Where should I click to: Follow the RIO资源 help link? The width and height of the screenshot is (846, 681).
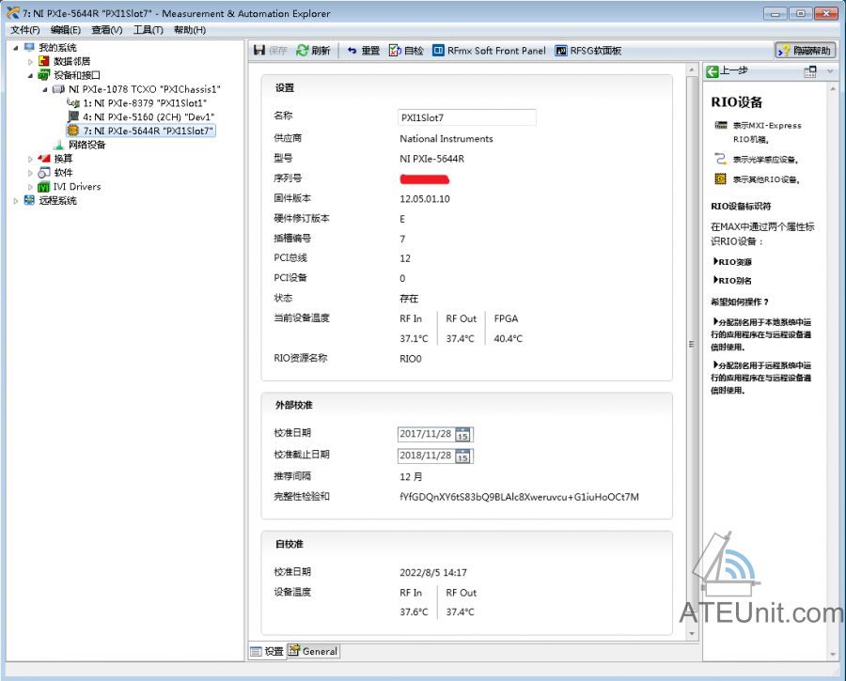[734, 262]
